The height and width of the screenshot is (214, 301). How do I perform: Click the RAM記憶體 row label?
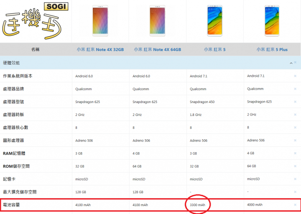(x=14, y=153)
